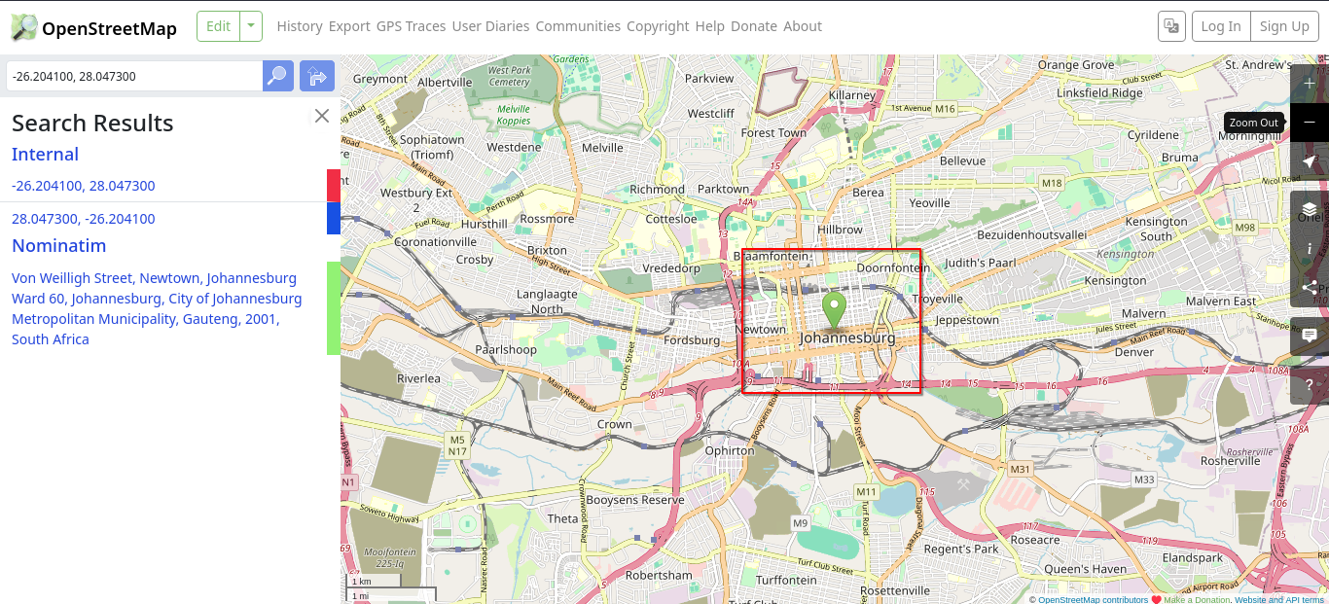1329x604 pixels.
Task: Close the Search Results sidebar
Action: tap(322, 116)
